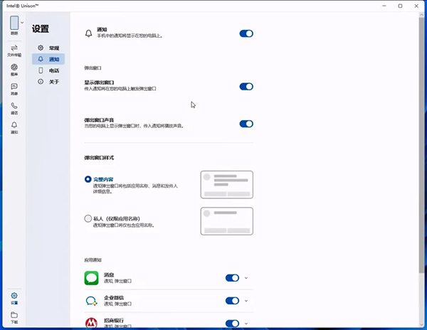Open 文件传输 file transfer in sidebar
Image resolution: width=427 pixels, height=330 pixels.
(x=14, y=51)
